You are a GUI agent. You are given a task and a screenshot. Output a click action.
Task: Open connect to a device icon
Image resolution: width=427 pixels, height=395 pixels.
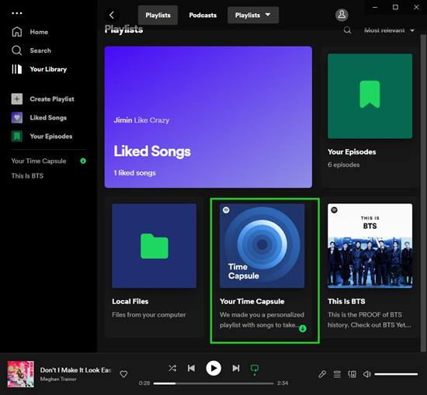pos(352,374)
